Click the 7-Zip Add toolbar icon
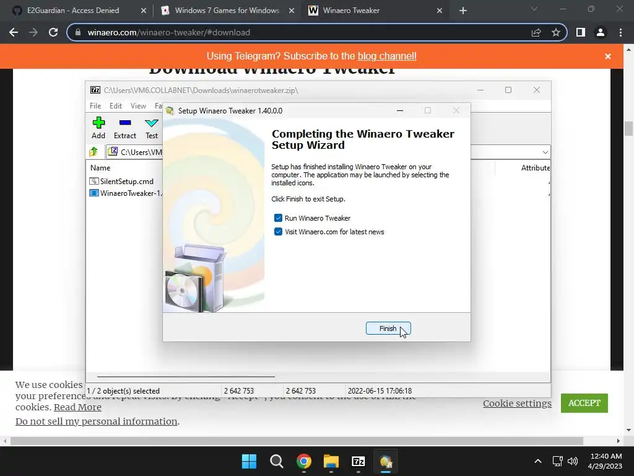 (x=98, y=128)
